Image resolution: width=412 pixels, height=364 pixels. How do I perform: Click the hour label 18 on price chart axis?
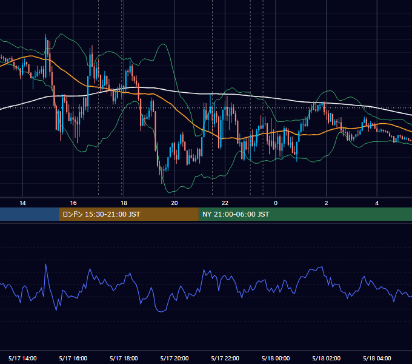point(124,203)
